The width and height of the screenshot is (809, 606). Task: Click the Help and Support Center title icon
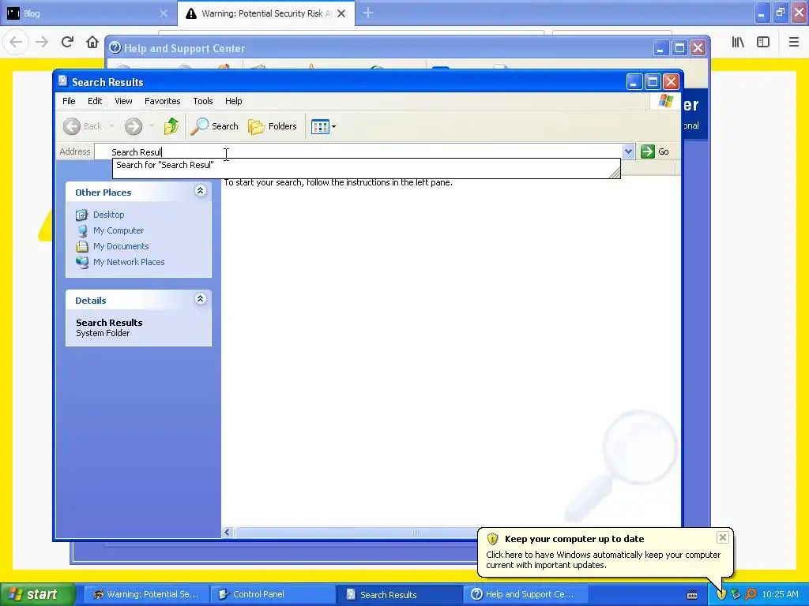(115, 48)
